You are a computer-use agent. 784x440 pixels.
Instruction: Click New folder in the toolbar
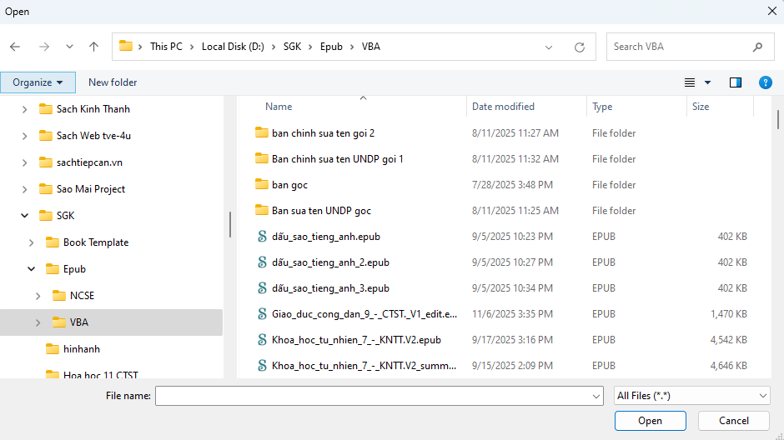click(113, 82)
